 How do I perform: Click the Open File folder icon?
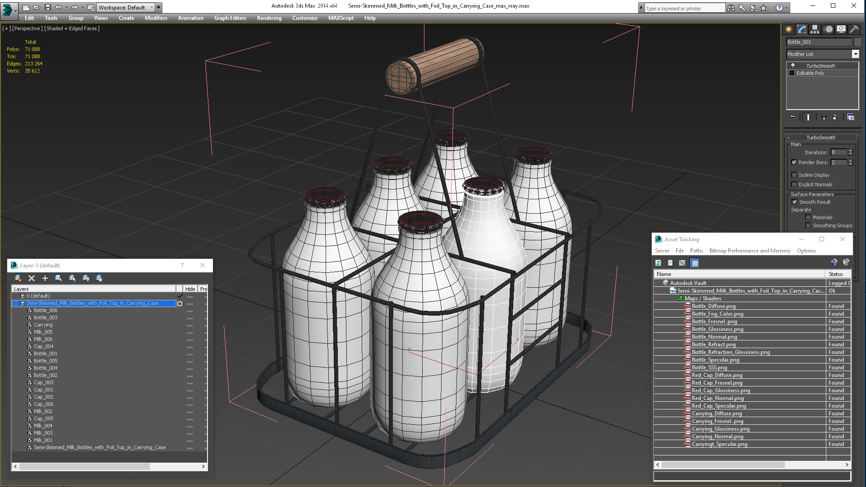tap(37, 7)
